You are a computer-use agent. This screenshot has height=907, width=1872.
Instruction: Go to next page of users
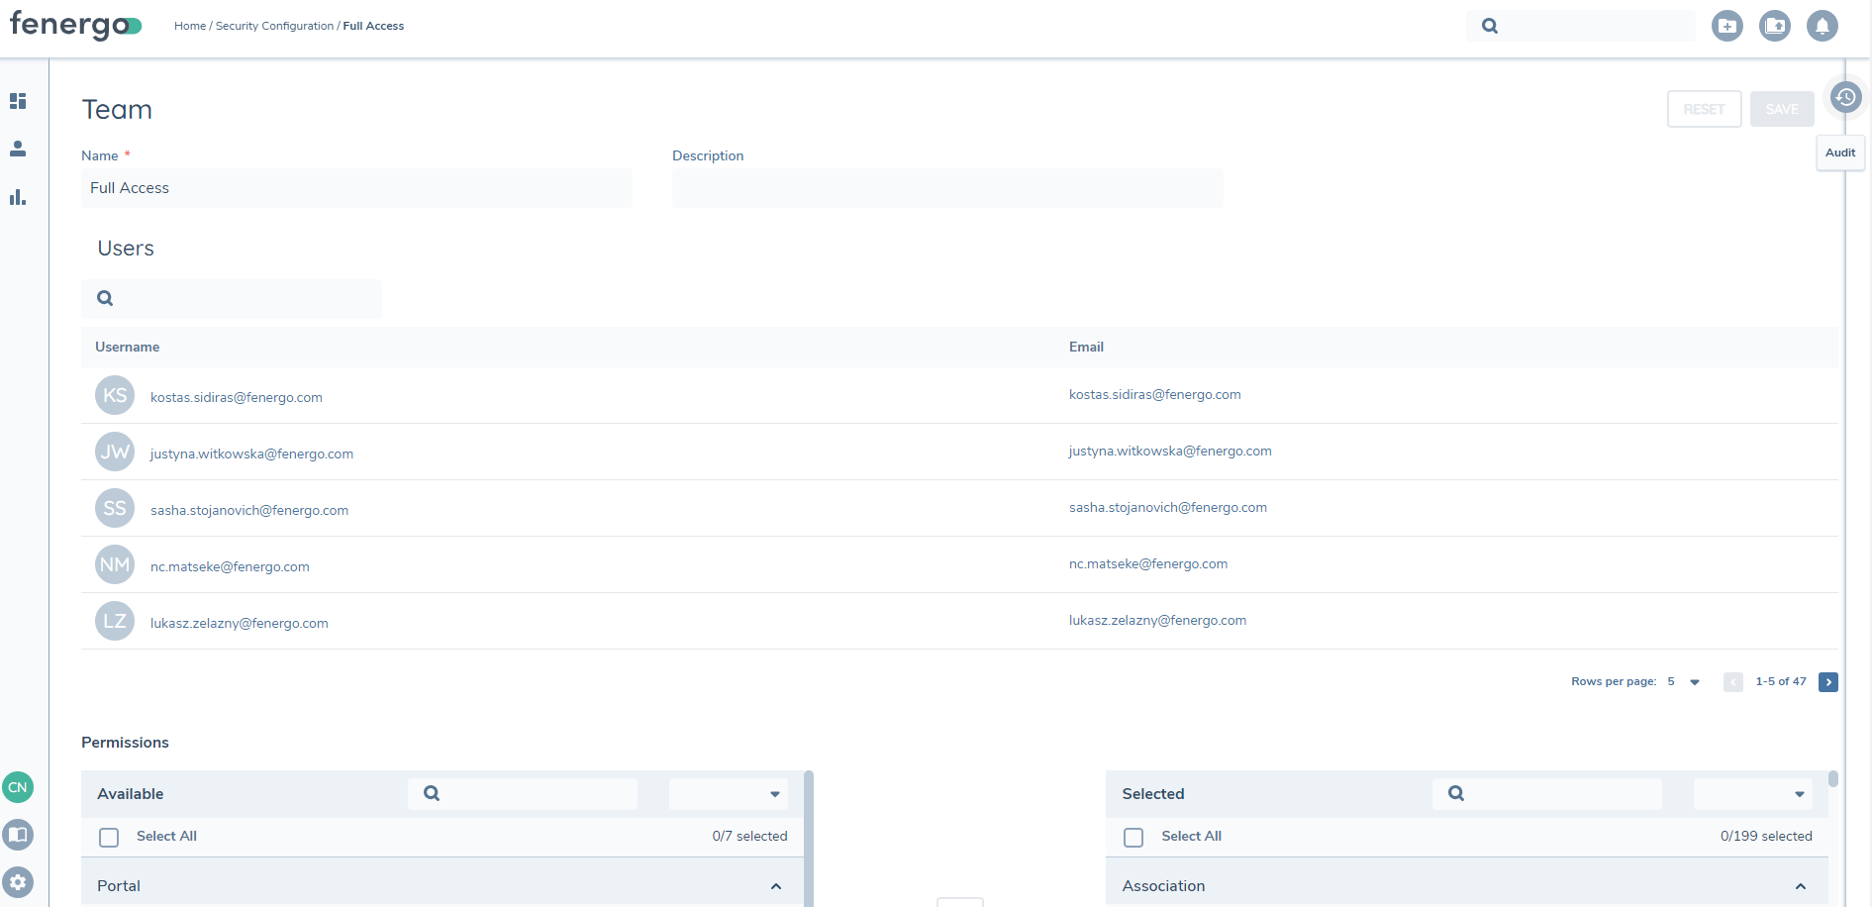1827,682
